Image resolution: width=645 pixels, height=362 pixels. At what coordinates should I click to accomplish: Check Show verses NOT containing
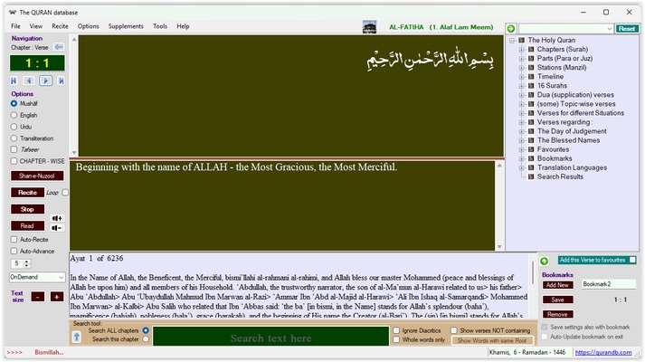click(x=454, y=330)
